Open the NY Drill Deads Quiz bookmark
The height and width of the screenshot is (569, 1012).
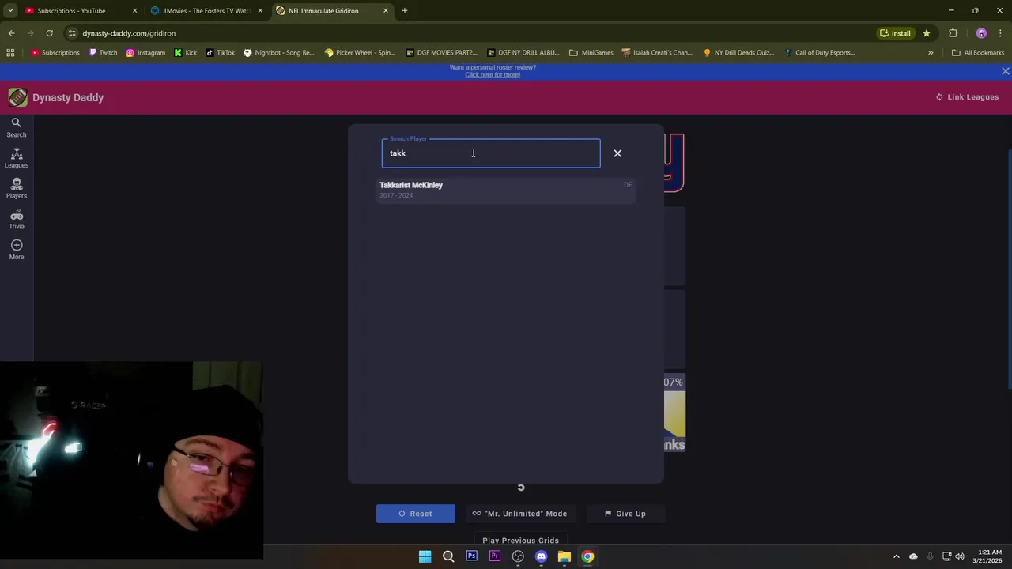[738, 53]
